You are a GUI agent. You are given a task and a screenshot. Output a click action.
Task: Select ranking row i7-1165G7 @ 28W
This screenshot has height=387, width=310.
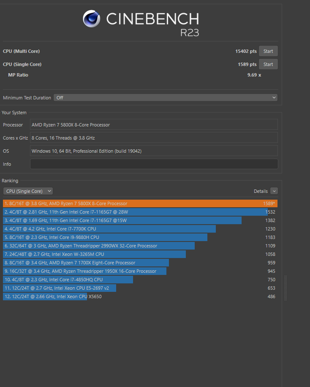[x=140, y=212]
